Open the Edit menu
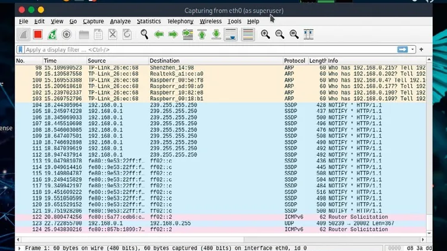The width and height of the screenshot is (447, 251). coord(39,21)
